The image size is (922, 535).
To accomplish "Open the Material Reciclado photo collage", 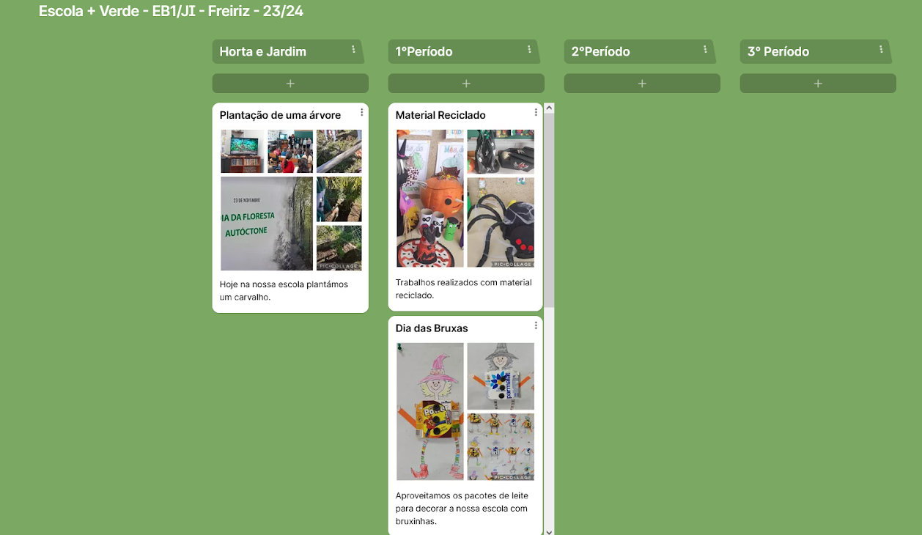I will click(465, 199).
